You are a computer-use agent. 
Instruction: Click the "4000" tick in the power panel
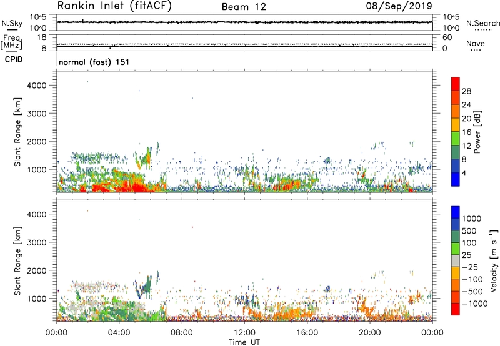37,86
